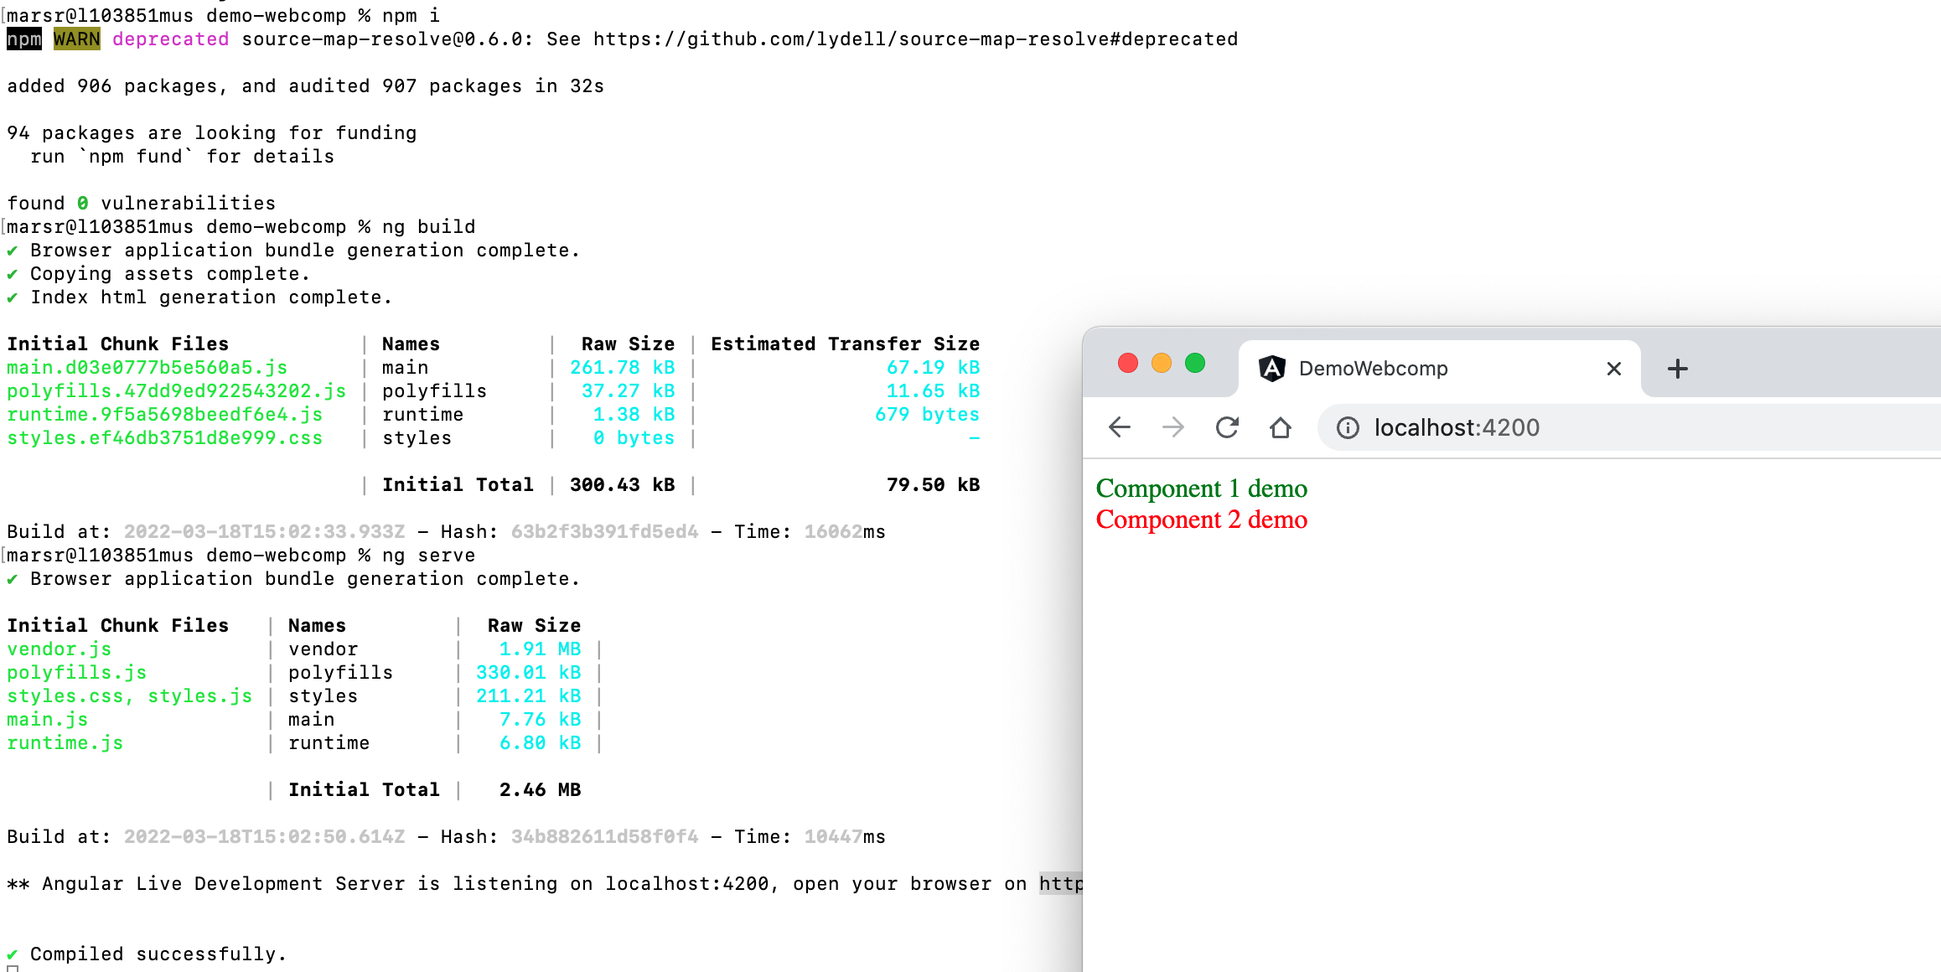Click the browser back arrow
1941x972 pixels.
tap(1119, 427)
